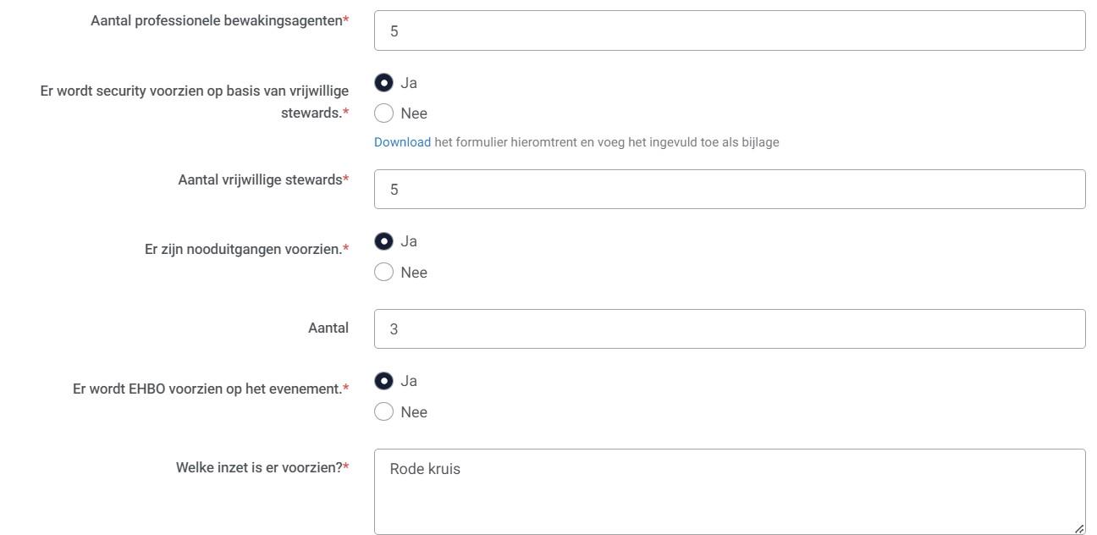Click the 'Er wordt security voorzien' label text
This screenshot has height=535, width=1097.
point(194,91)
